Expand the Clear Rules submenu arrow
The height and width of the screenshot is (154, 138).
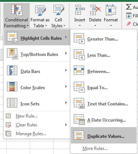point(66,125)
